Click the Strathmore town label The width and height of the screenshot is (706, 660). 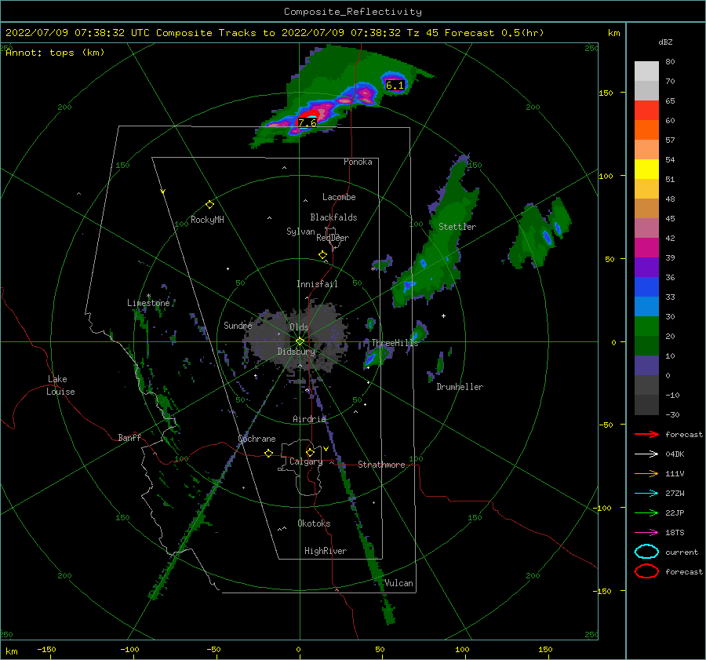tap(381, 465)
